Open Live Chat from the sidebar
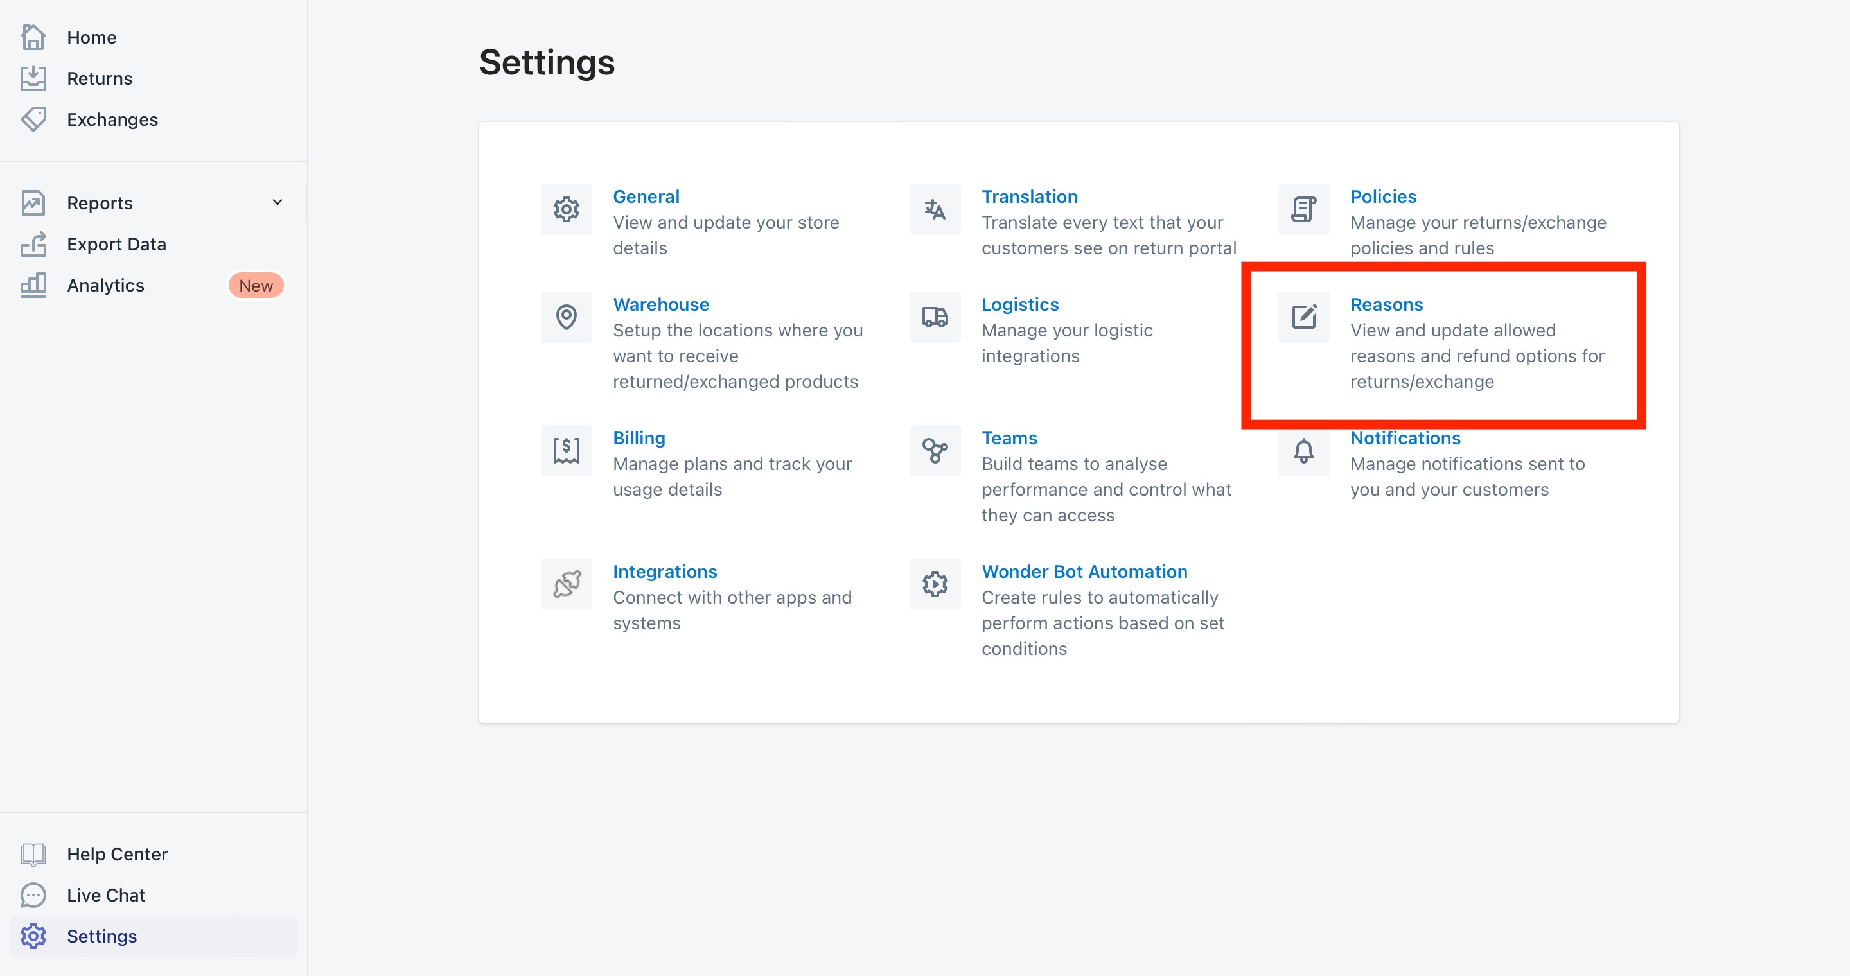 click(105, 895)
